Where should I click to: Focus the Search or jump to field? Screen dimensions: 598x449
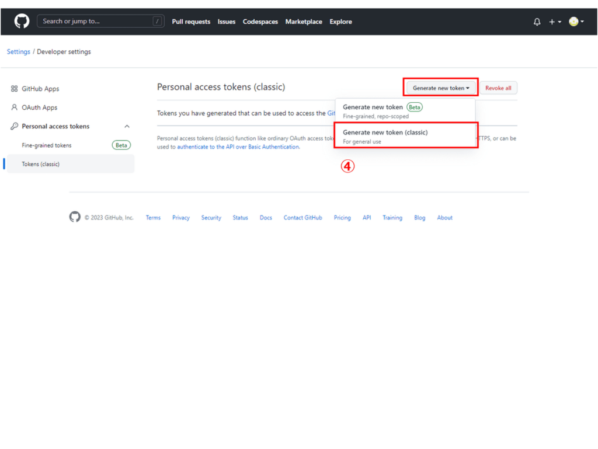(x=100, y=22)
